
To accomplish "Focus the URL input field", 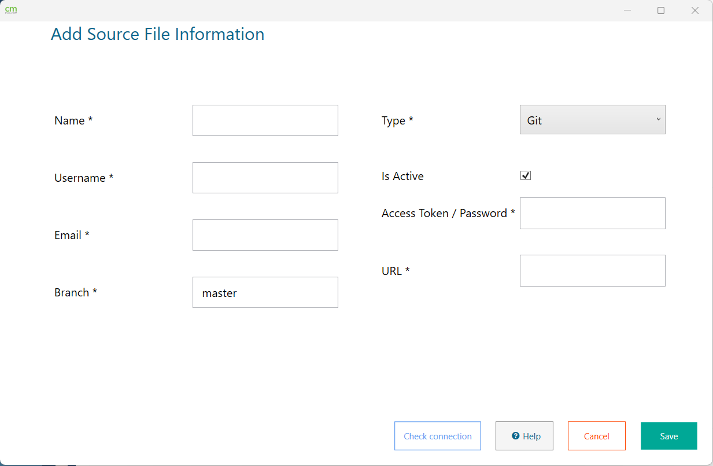I will click(x=592, y=270).
